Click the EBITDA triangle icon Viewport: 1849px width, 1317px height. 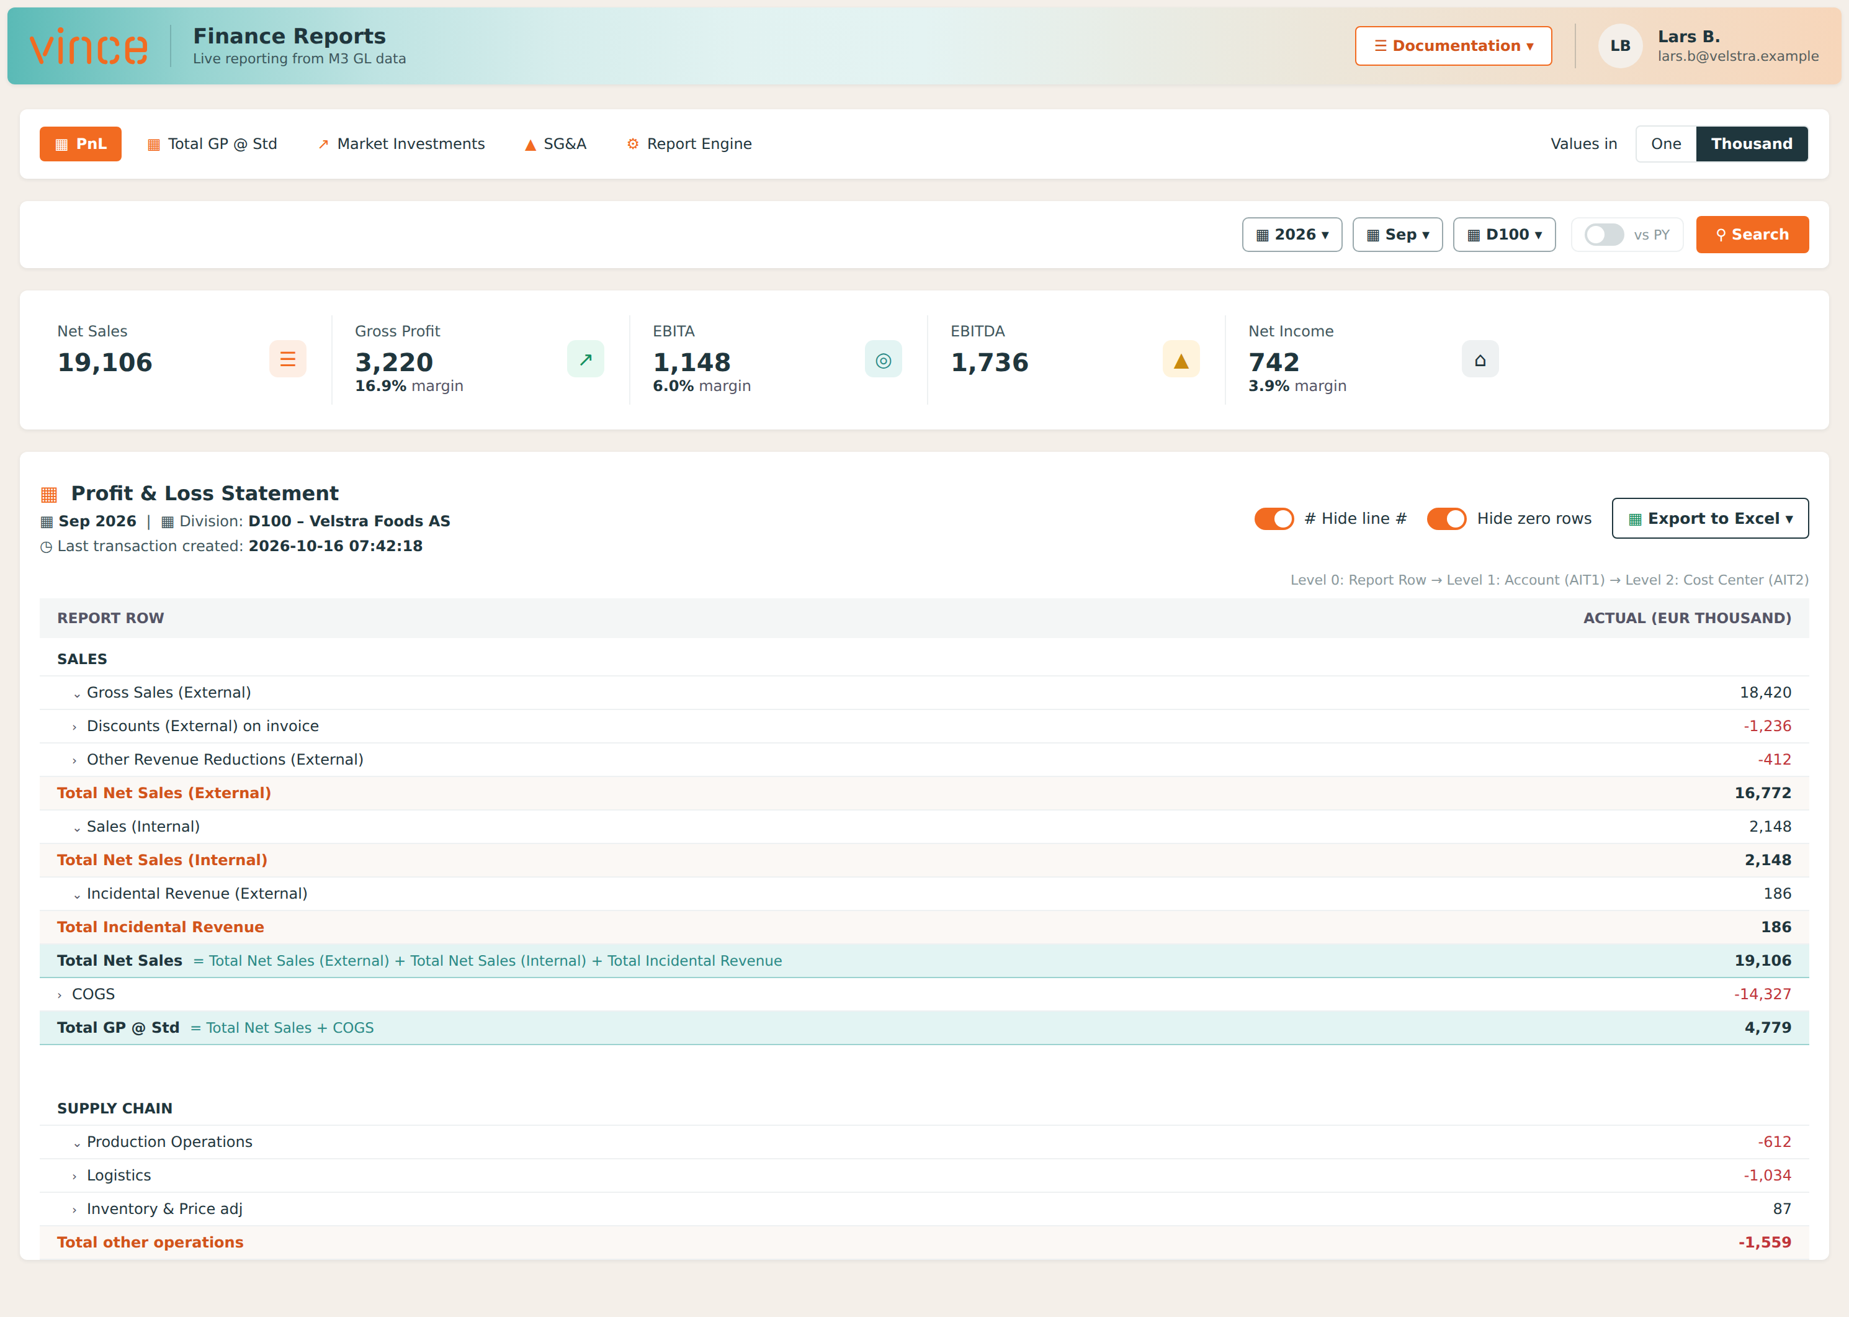point(1181,359)
